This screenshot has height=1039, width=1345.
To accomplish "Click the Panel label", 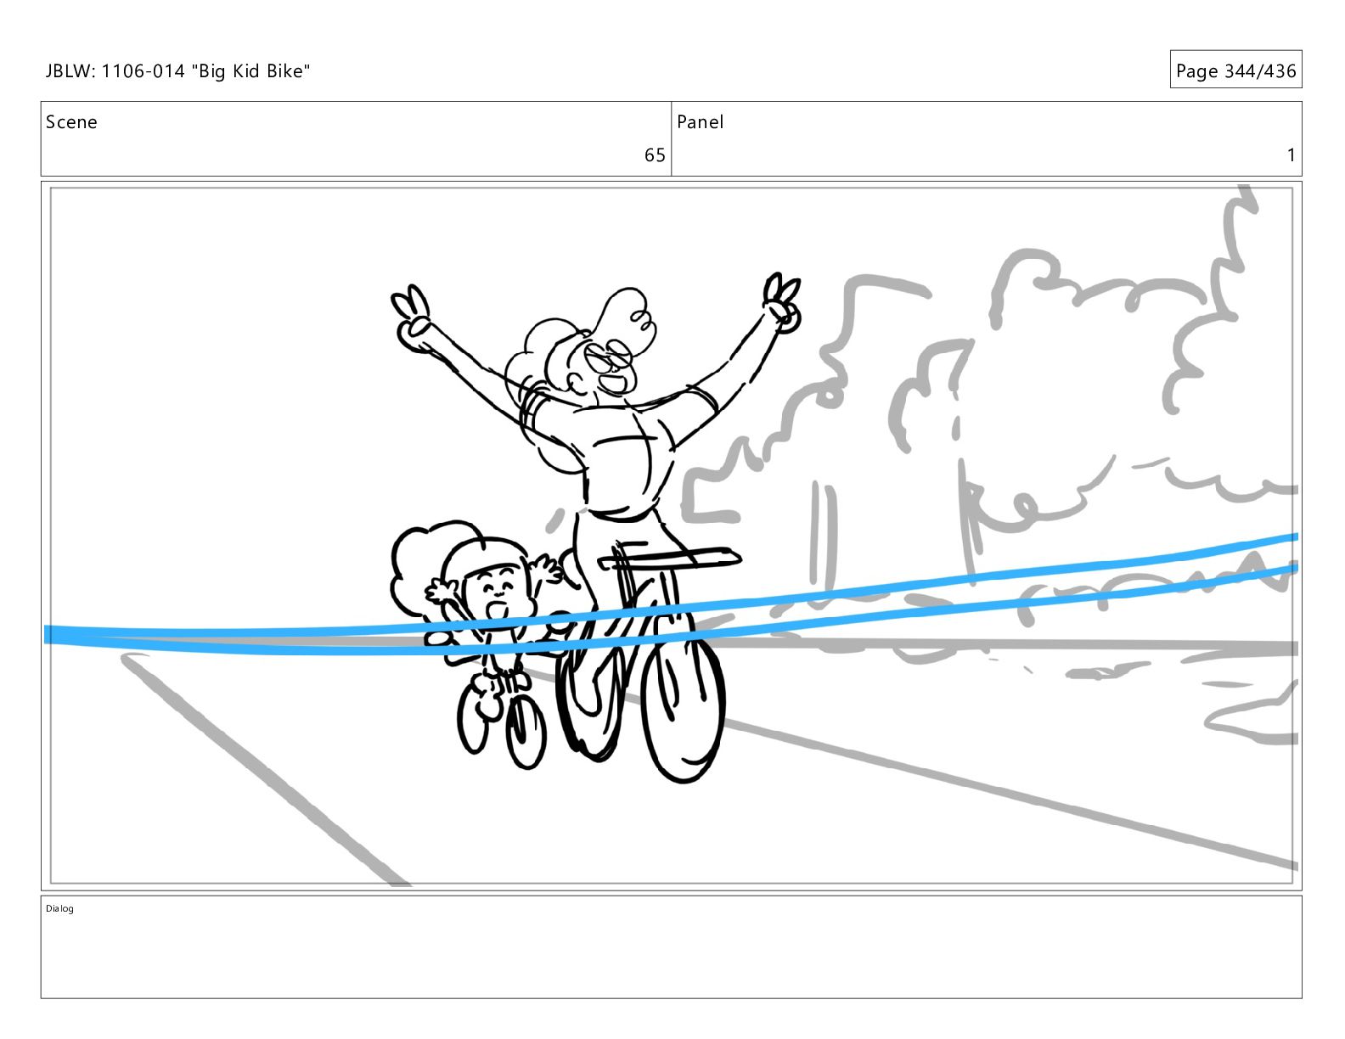I will click(700, 122).
